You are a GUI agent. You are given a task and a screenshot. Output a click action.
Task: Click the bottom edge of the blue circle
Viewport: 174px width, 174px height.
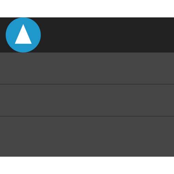tap(23, 52)
